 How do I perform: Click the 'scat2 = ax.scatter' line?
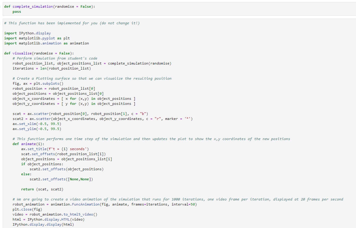(103, 119)
